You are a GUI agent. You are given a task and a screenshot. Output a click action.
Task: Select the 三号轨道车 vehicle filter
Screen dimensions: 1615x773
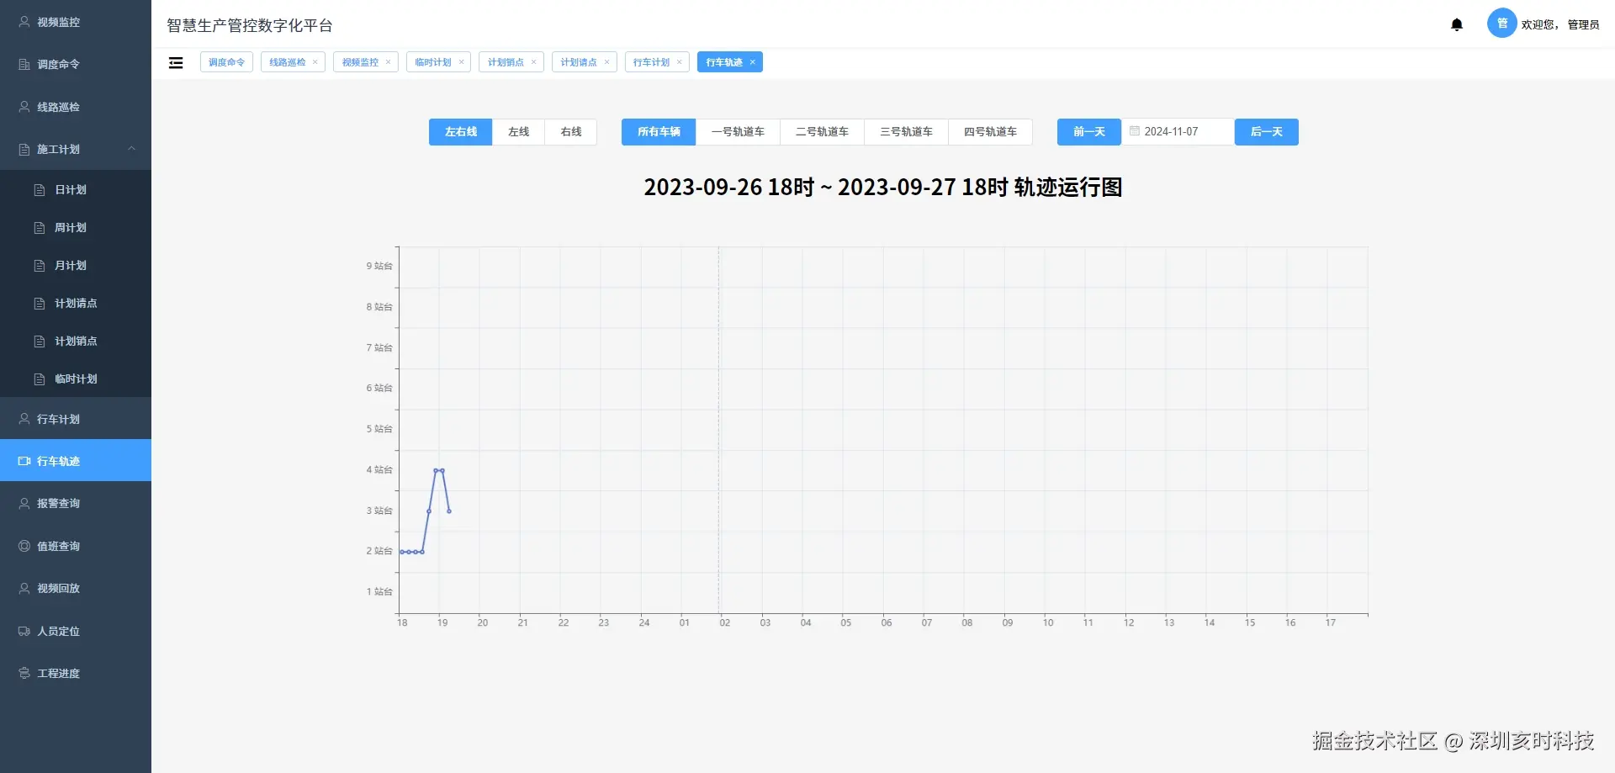coord(906,132)
